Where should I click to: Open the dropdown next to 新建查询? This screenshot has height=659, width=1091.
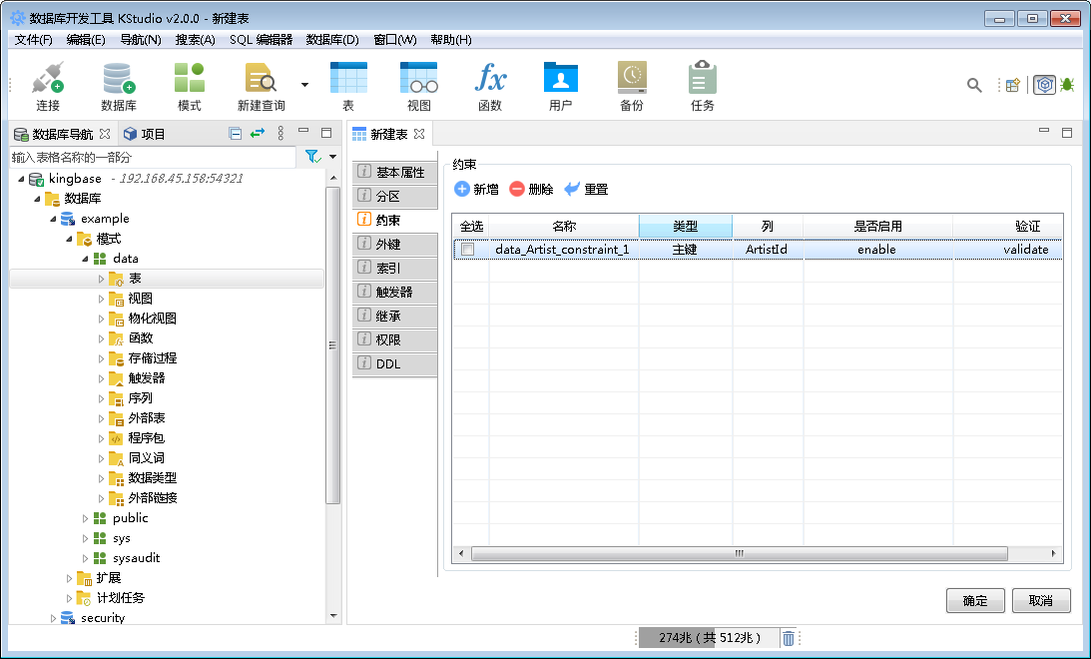point(304,85)
